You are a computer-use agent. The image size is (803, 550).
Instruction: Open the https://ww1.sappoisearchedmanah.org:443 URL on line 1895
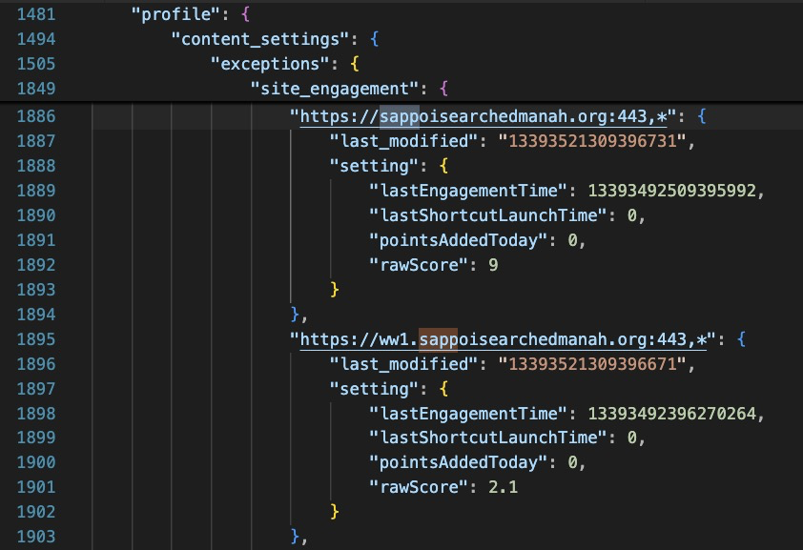tap(503, 339)
